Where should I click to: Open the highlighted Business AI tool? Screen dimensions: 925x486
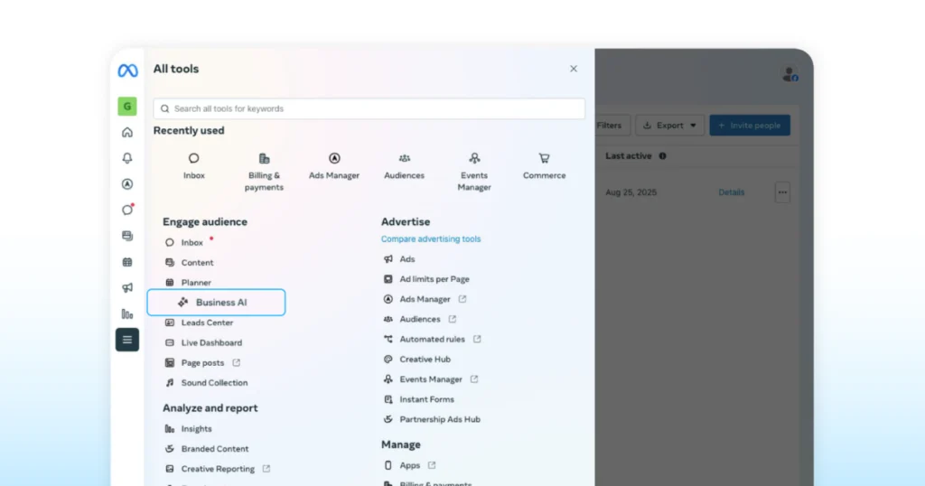click(x=216, y=303)
